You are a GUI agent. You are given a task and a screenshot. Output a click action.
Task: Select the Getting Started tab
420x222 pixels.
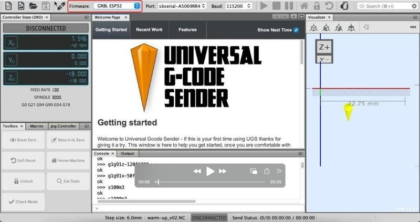coord(111,30)
